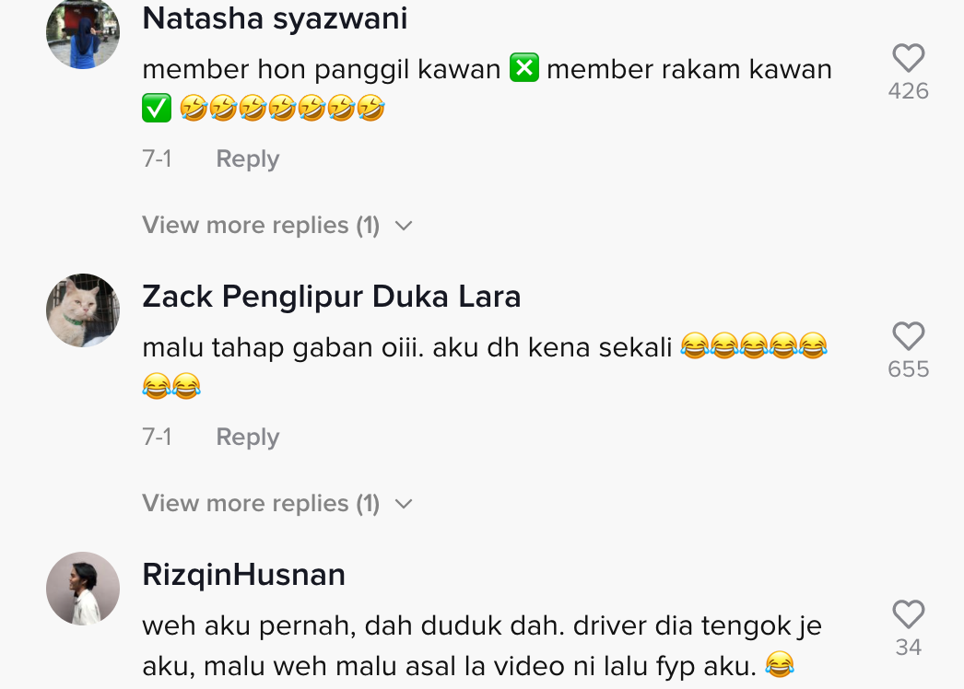The height and width of the screenshot is (689, 964).
Task: Open Natasha syazwani's profile picture
Action: 83,32
